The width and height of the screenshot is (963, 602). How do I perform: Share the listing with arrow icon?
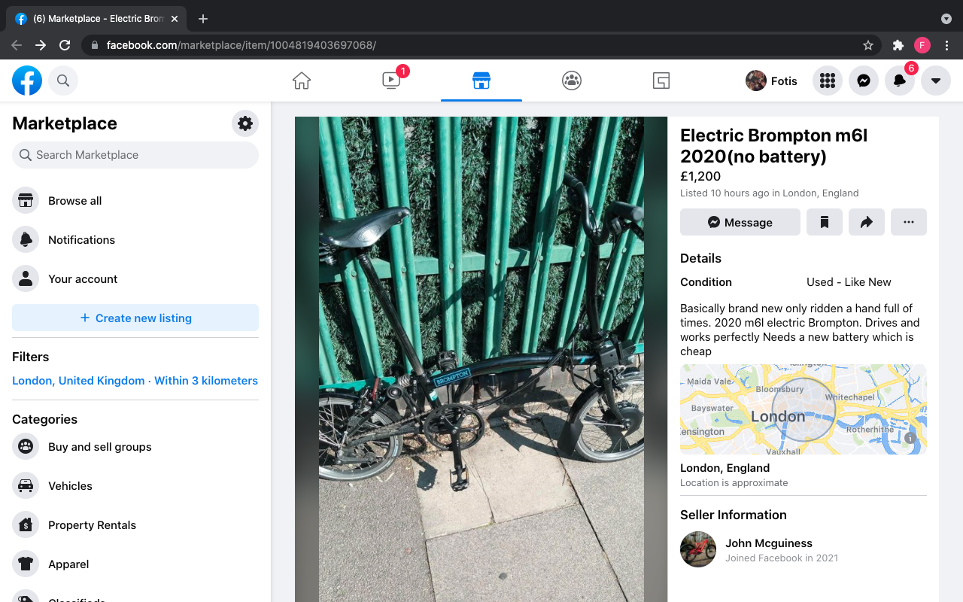[x=867, y=222]
